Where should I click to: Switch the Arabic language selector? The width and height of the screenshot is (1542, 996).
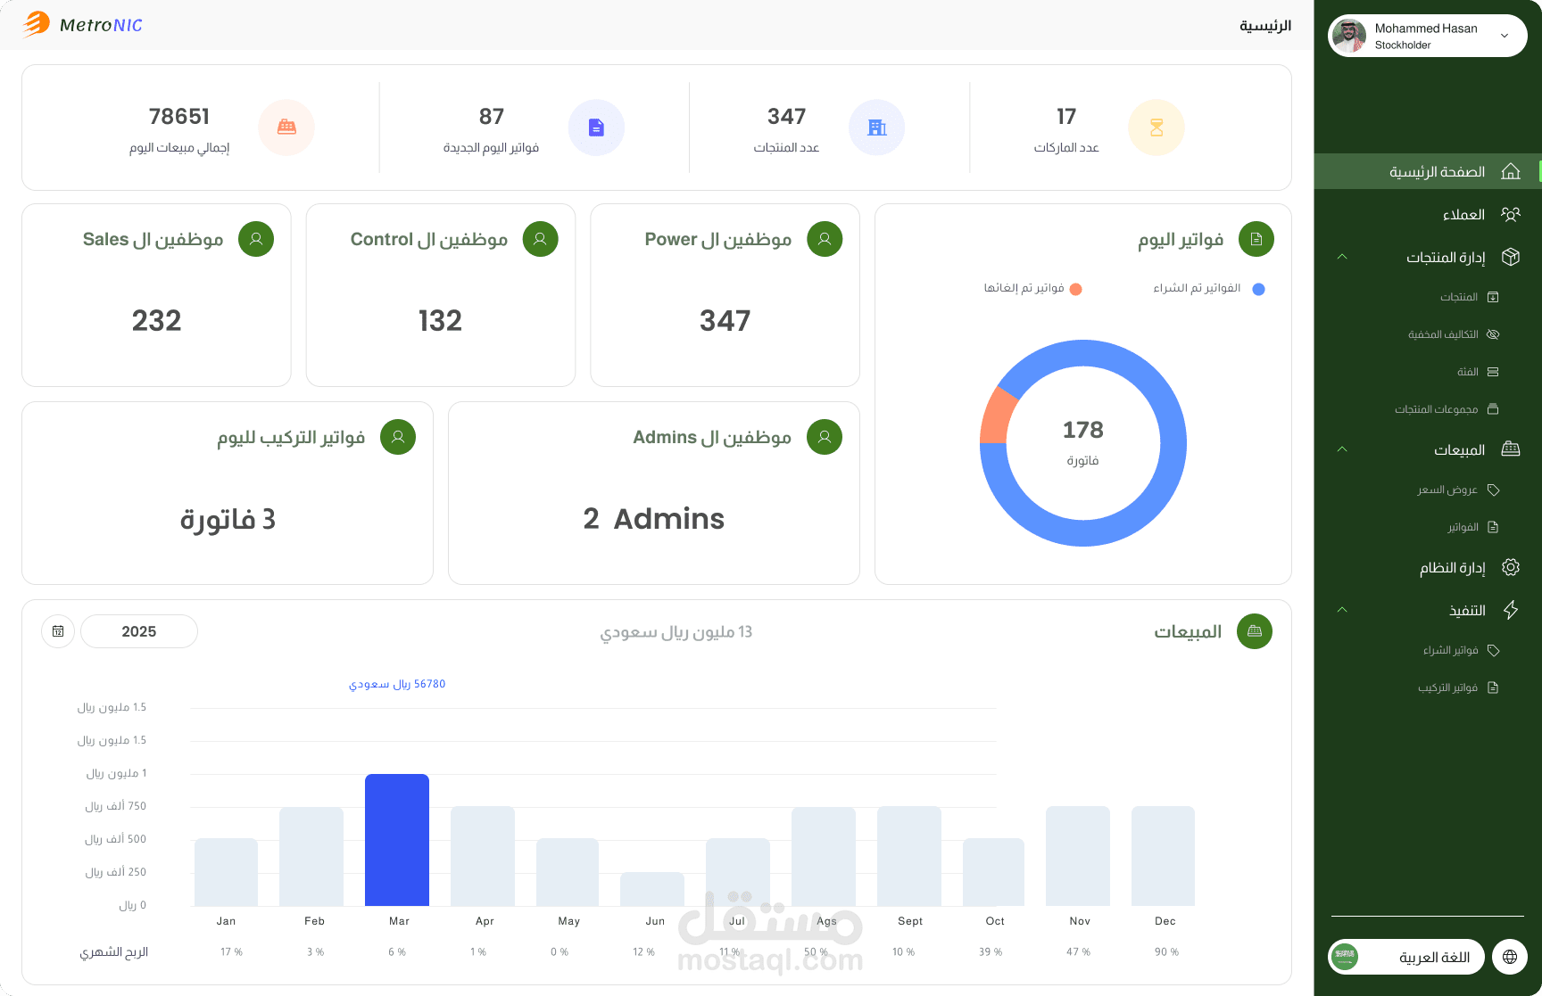pos(1405,957)
